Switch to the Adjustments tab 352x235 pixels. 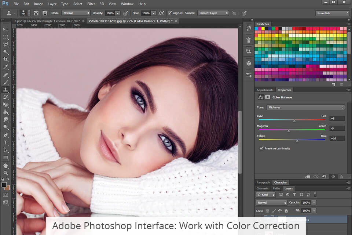[265, 90]
